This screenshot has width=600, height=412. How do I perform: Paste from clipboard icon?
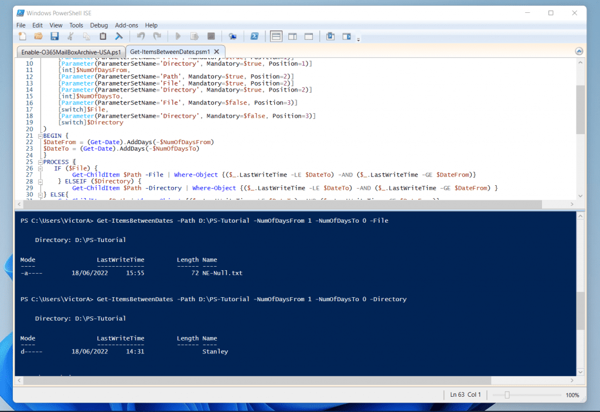tap(103, 36)
